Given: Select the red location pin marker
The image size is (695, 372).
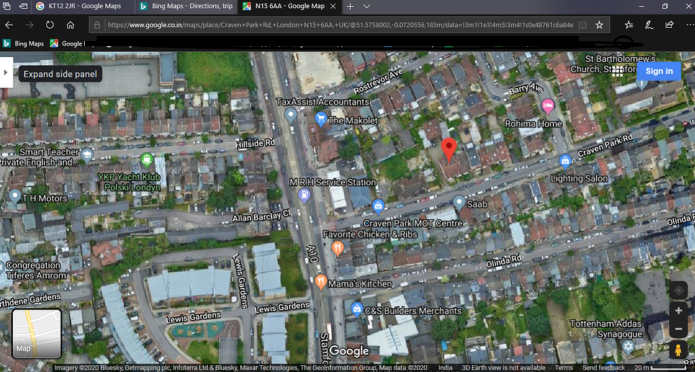Looking at the screenshot, I should (449, 149).
